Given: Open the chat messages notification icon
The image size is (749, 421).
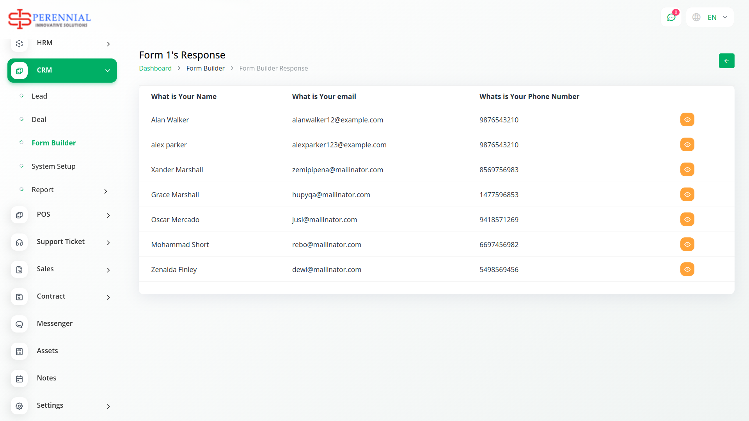Looking at the screenshot, I should click(x=671, y=17).
